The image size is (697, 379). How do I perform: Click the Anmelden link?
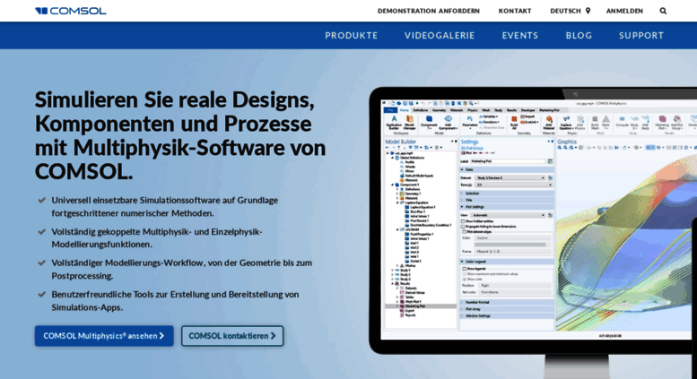pyautogui.click(x=624, y=11)
